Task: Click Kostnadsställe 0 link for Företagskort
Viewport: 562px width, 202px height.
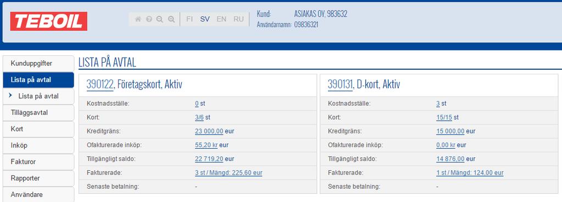Action: [x=197, y=104]
